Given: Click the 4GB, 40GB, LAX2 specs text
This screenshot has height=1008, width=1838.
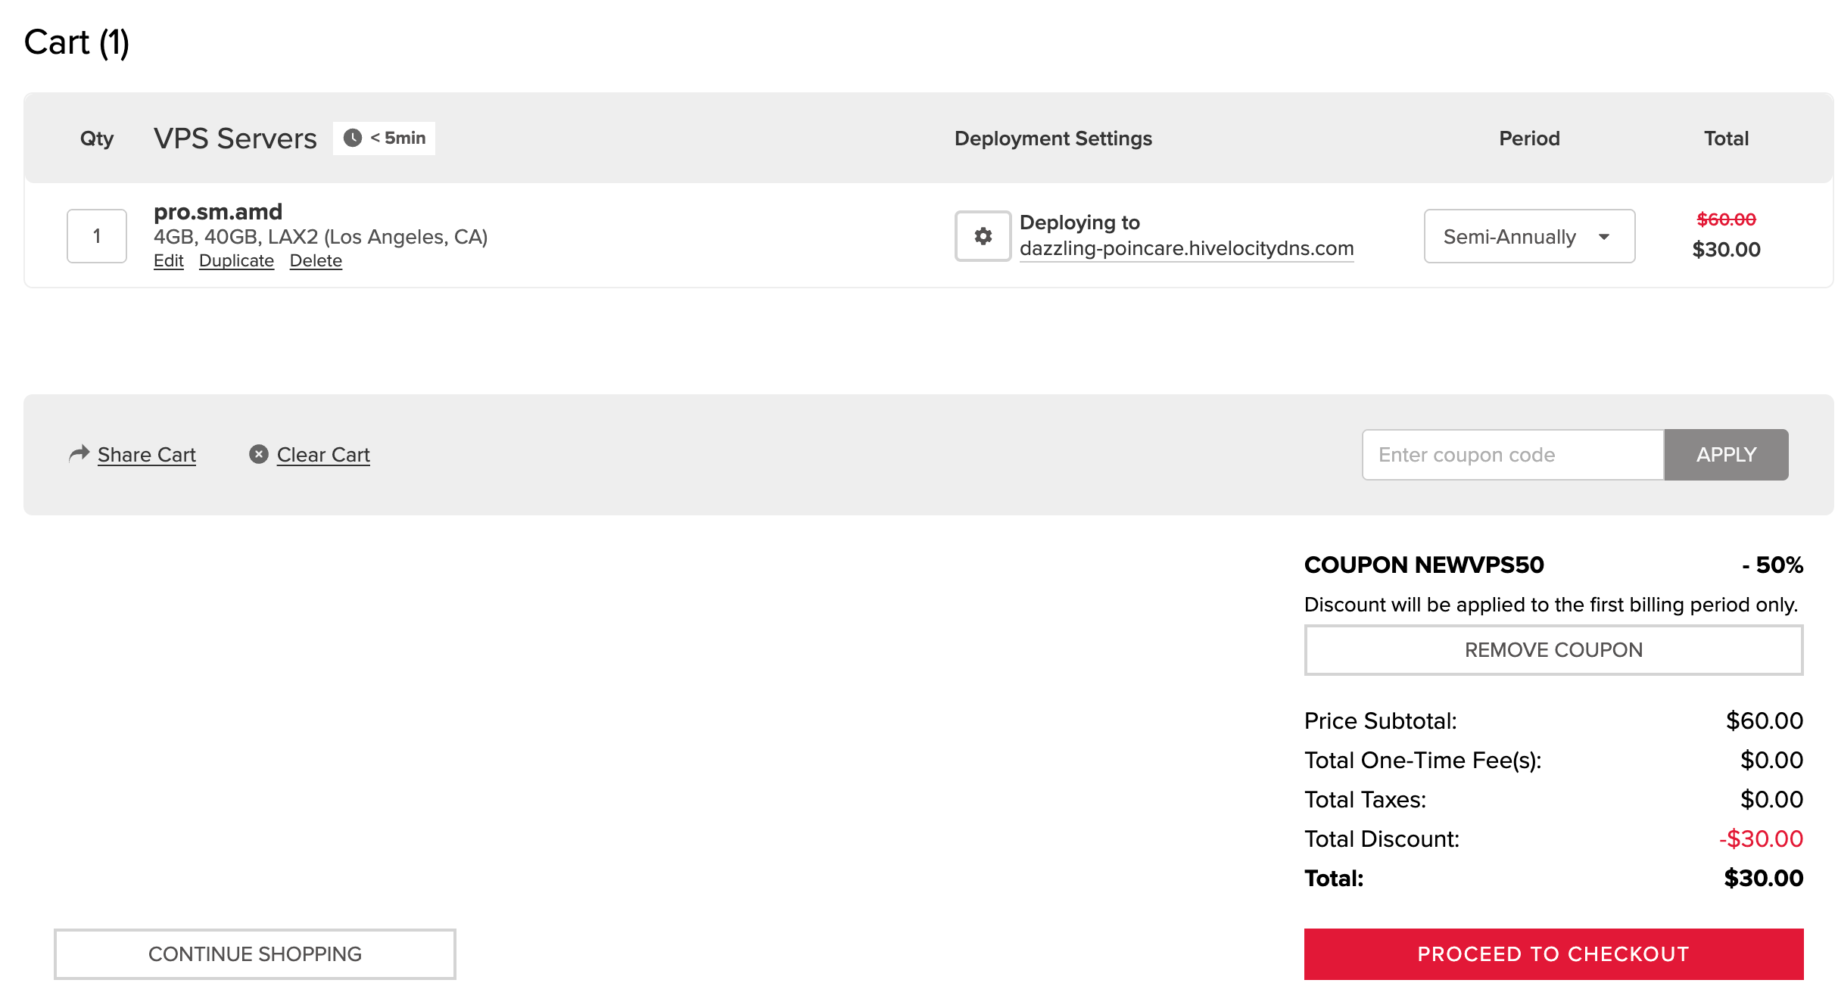Looking at the screenshot, I should [320, 237].
